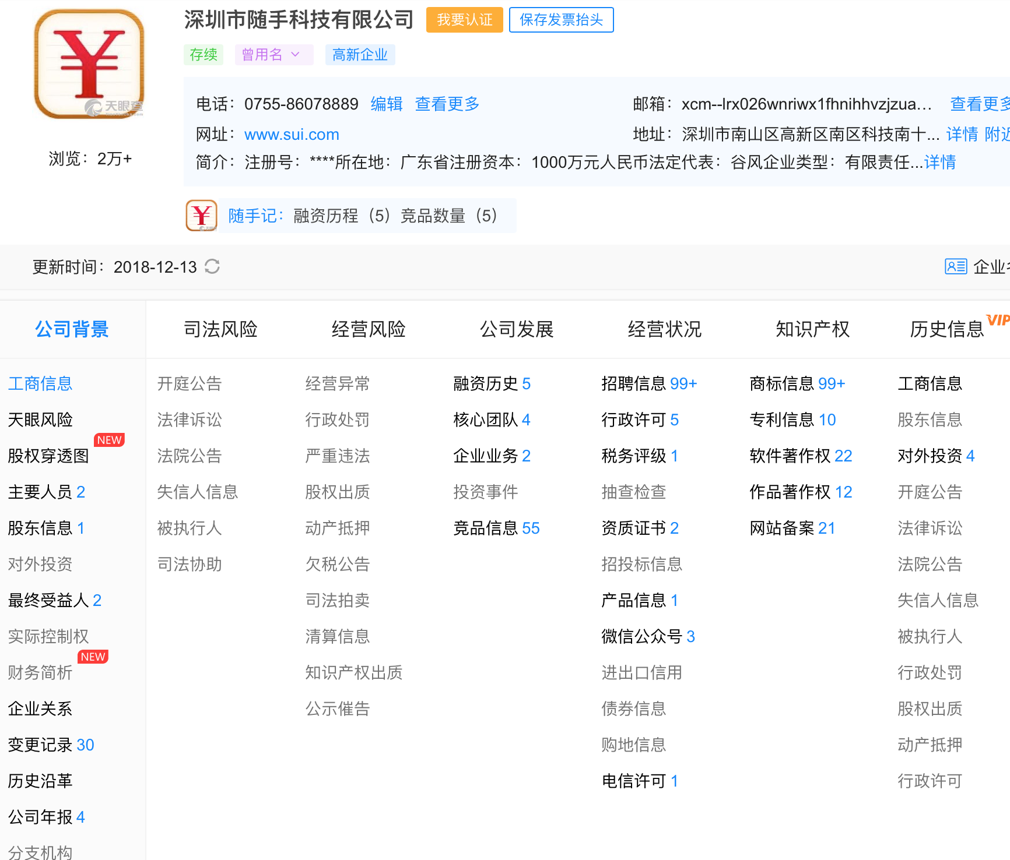Expand the 曾用名 dropdown
Screen dimensions: 1010x860
273,54
